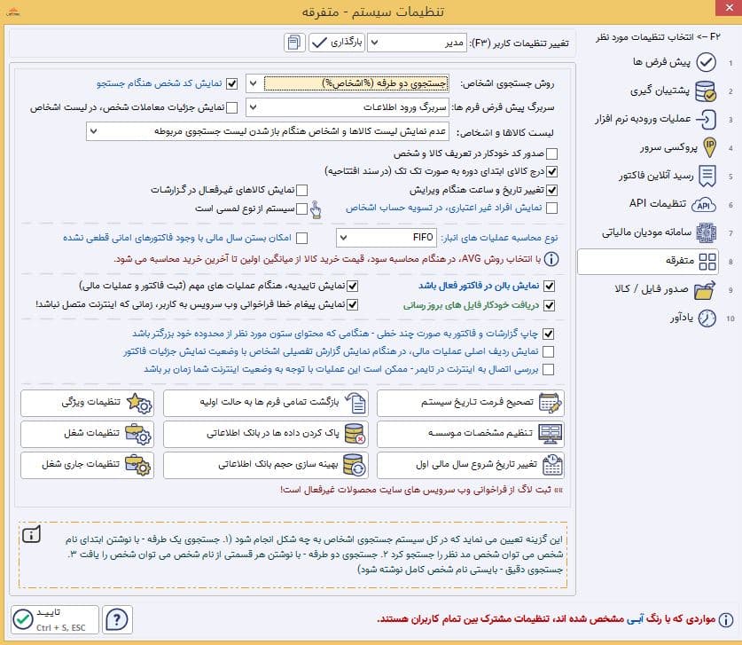The width and height of the screenshot is (742, 645).
Task: Enable امکان بستن سال مالی checkbox
Action: (x=302, y=238)
